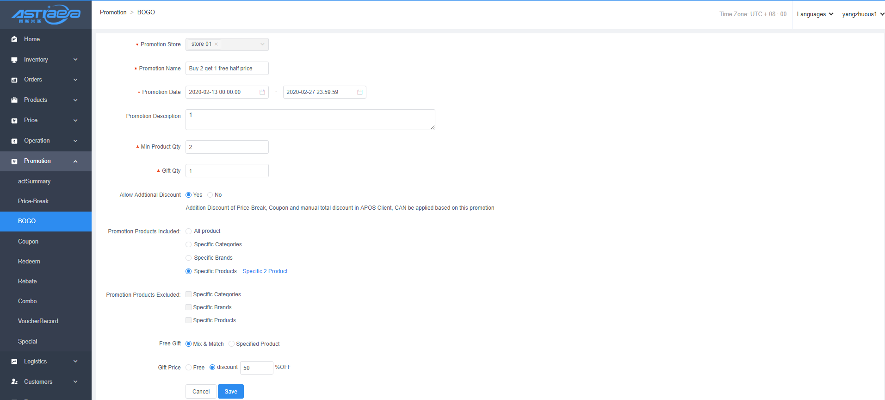Expand the Languages dropdown
Screen dimensions: 885x400
[815, 14]
